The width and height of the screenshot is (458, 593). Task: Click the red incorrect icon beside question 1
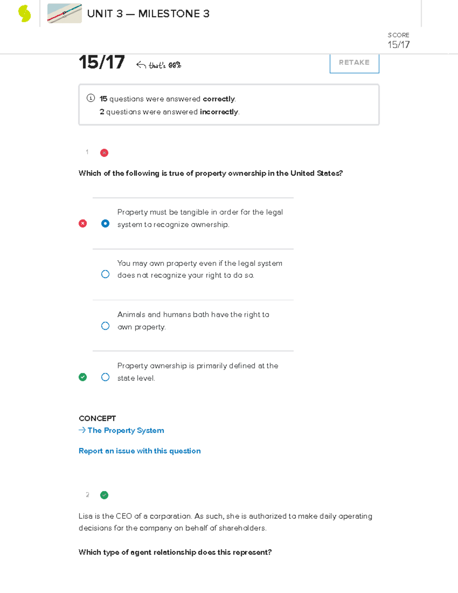coord(104,153)
